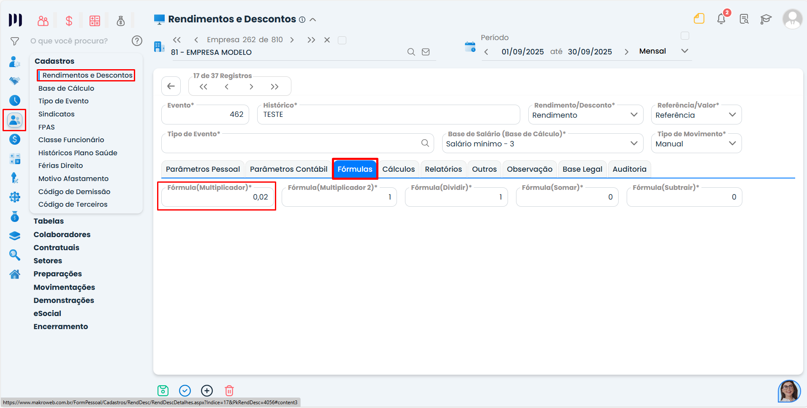
Task: Open the orange sticky note icon
Action: tap(699, 19)
